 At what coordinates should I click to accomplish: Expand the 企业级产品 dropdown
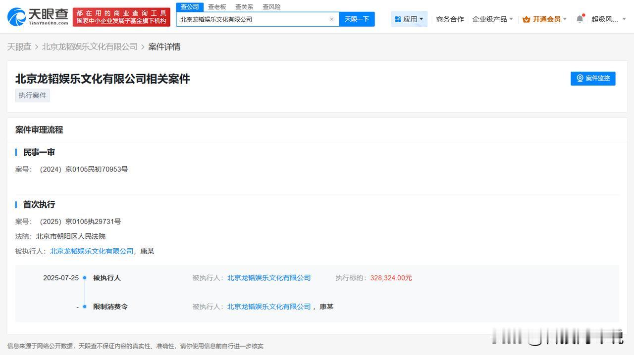tap(492, 19)
